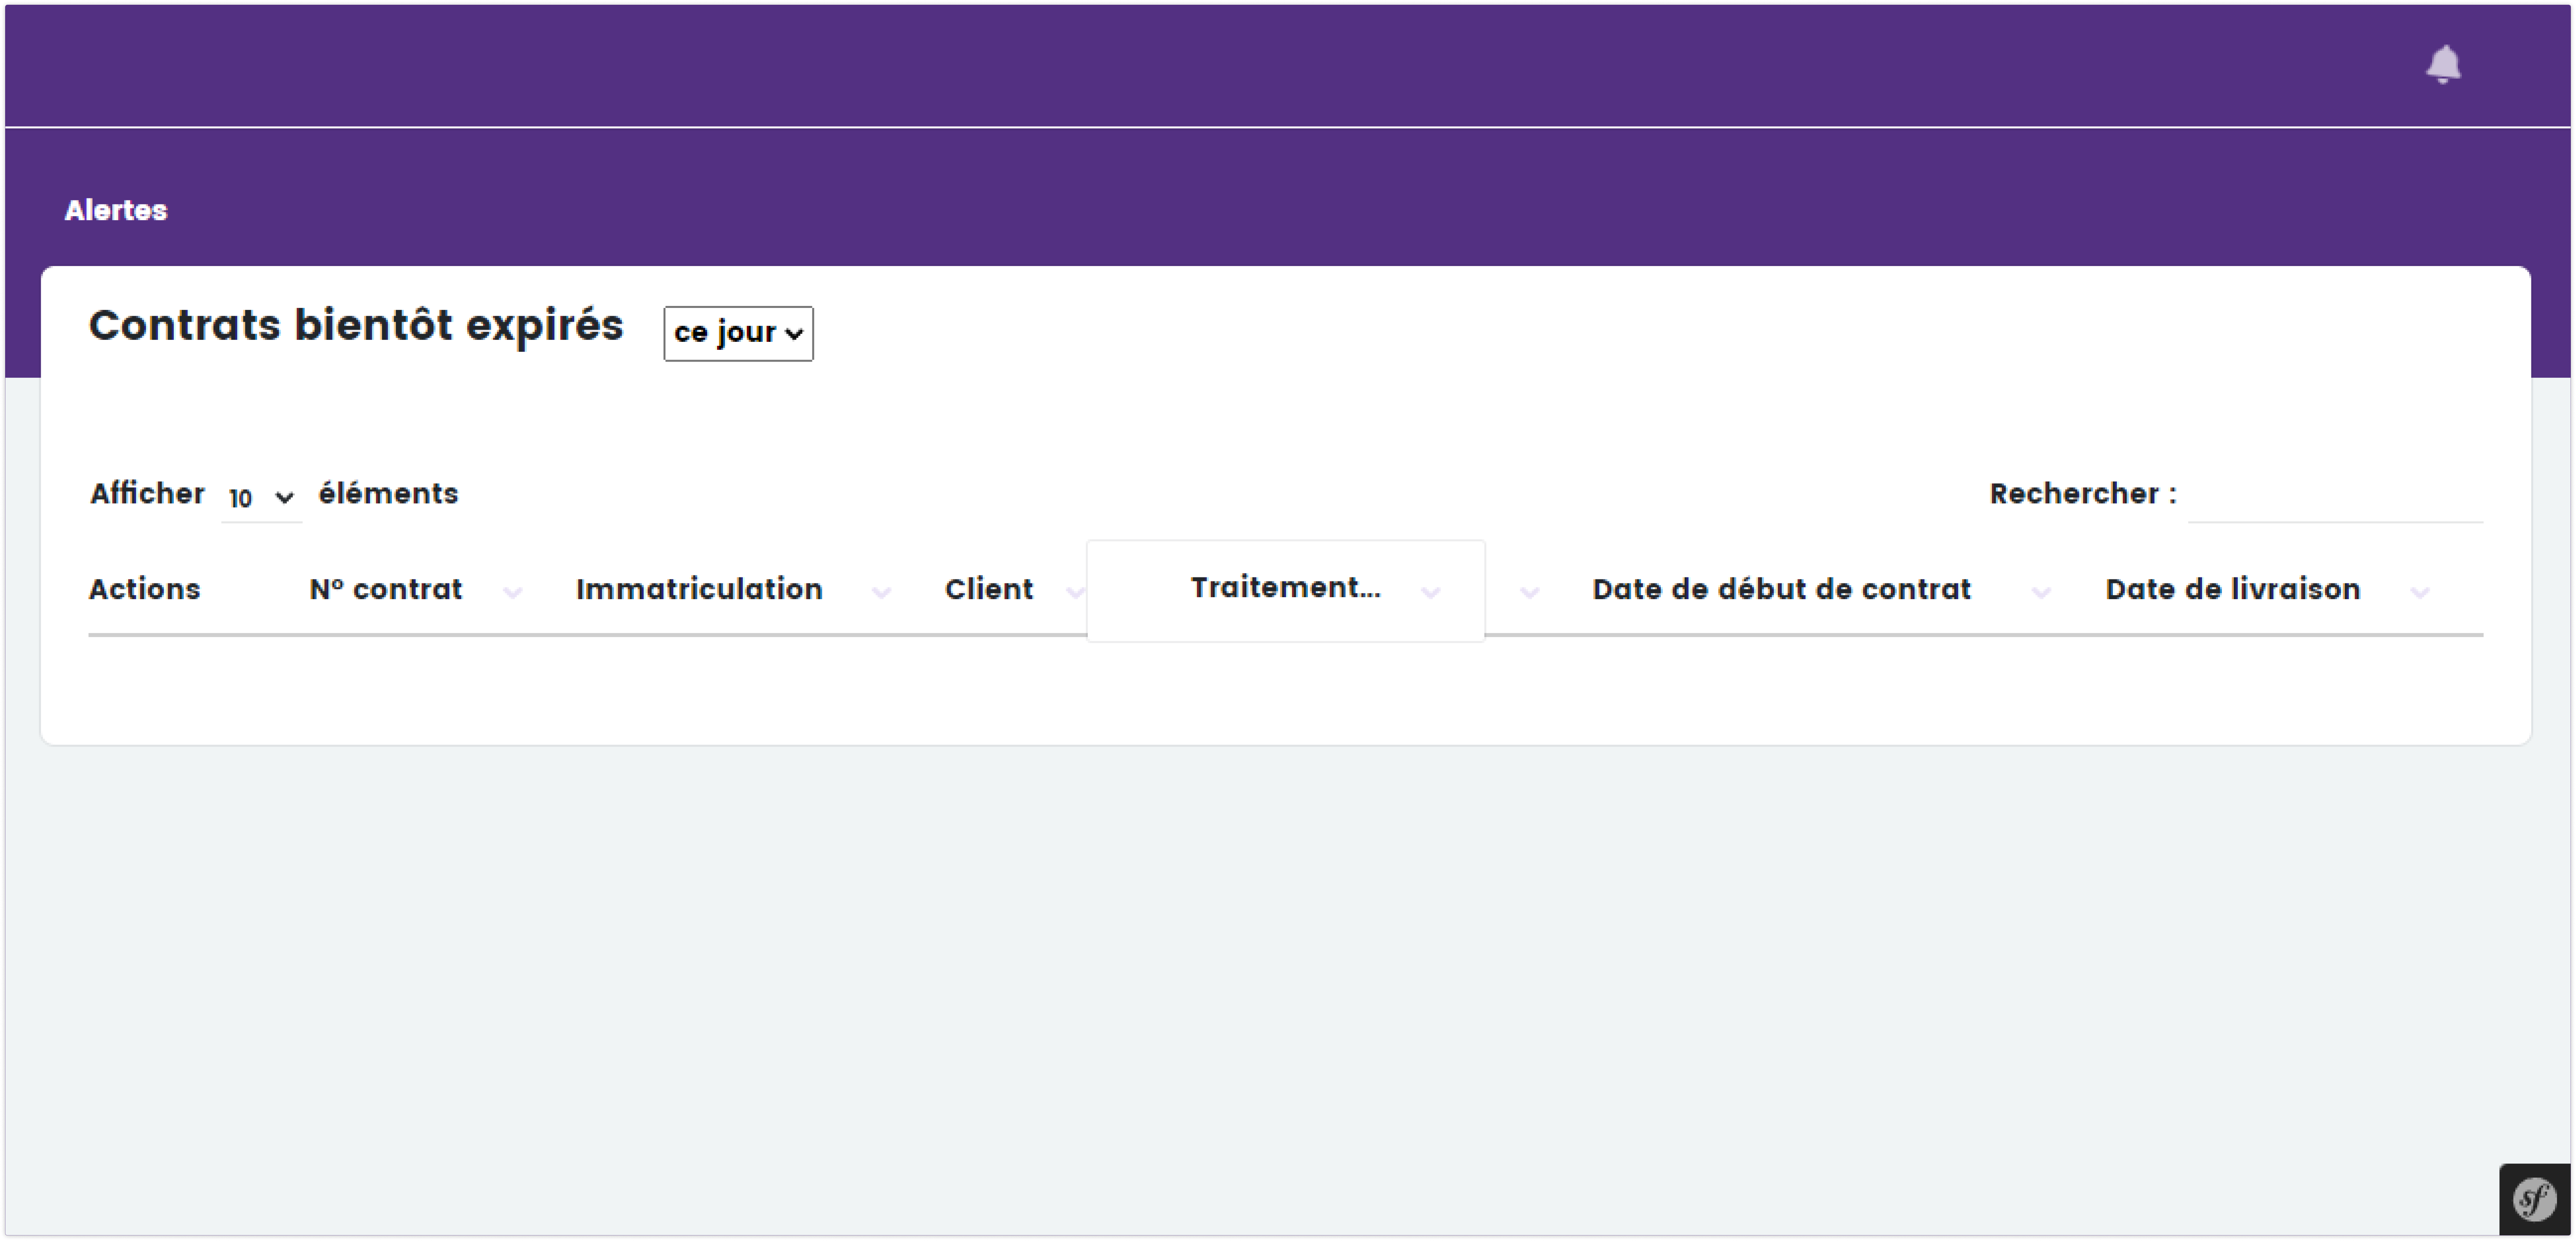This screenshot has width=2576, height=1241.
Task: Open the 'ce jour' period dropdown
Action: (x=738, y=333)
